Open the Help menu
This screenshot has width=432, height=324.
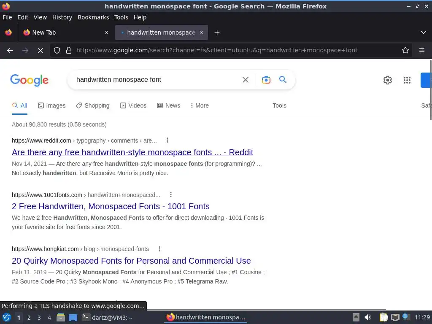(140, 17)
